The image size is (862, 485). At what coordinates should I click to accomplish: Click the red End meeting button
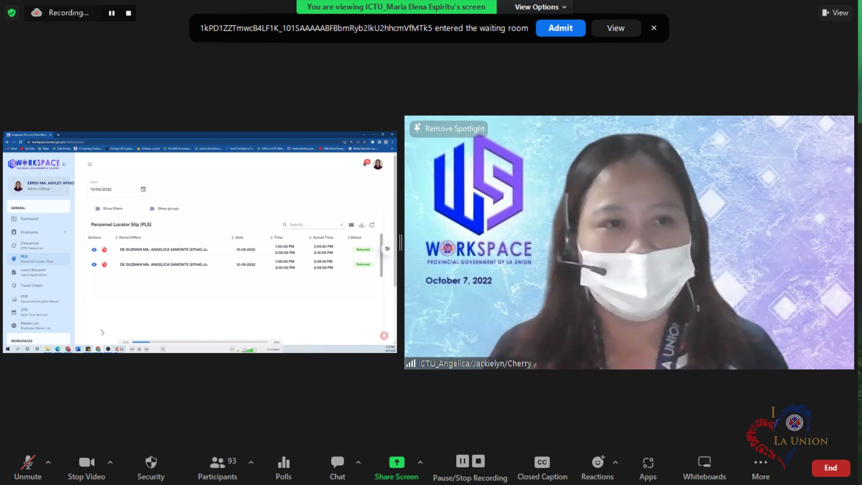pyautogui.click(x=830, y=468)
